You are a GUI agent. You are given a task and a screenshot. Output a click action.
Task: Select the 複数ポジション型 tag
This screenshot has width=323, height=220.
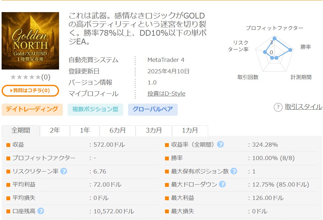point(95,109)
